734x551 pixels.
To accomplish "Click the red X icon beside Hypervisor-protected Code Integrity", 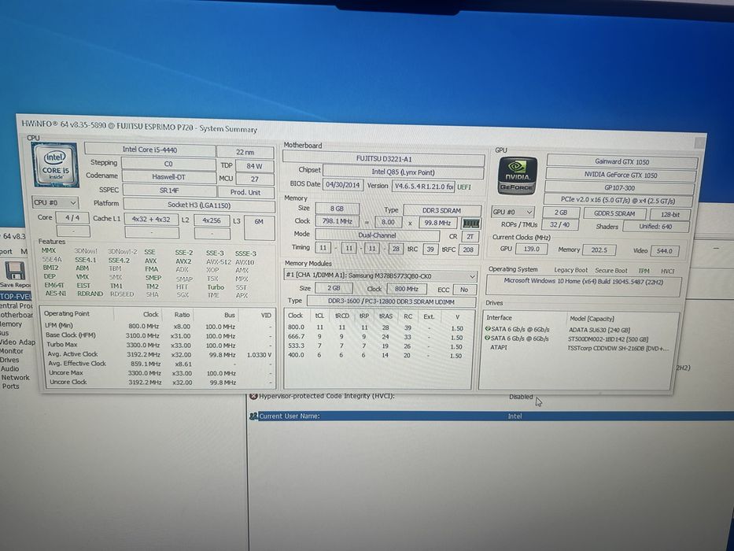I will tap(254, 397).
